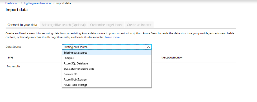Open the Dashboard breadcrumb link
Image resolution: width=257 pixels, height=102 pixels.
[x=12, y=3]
